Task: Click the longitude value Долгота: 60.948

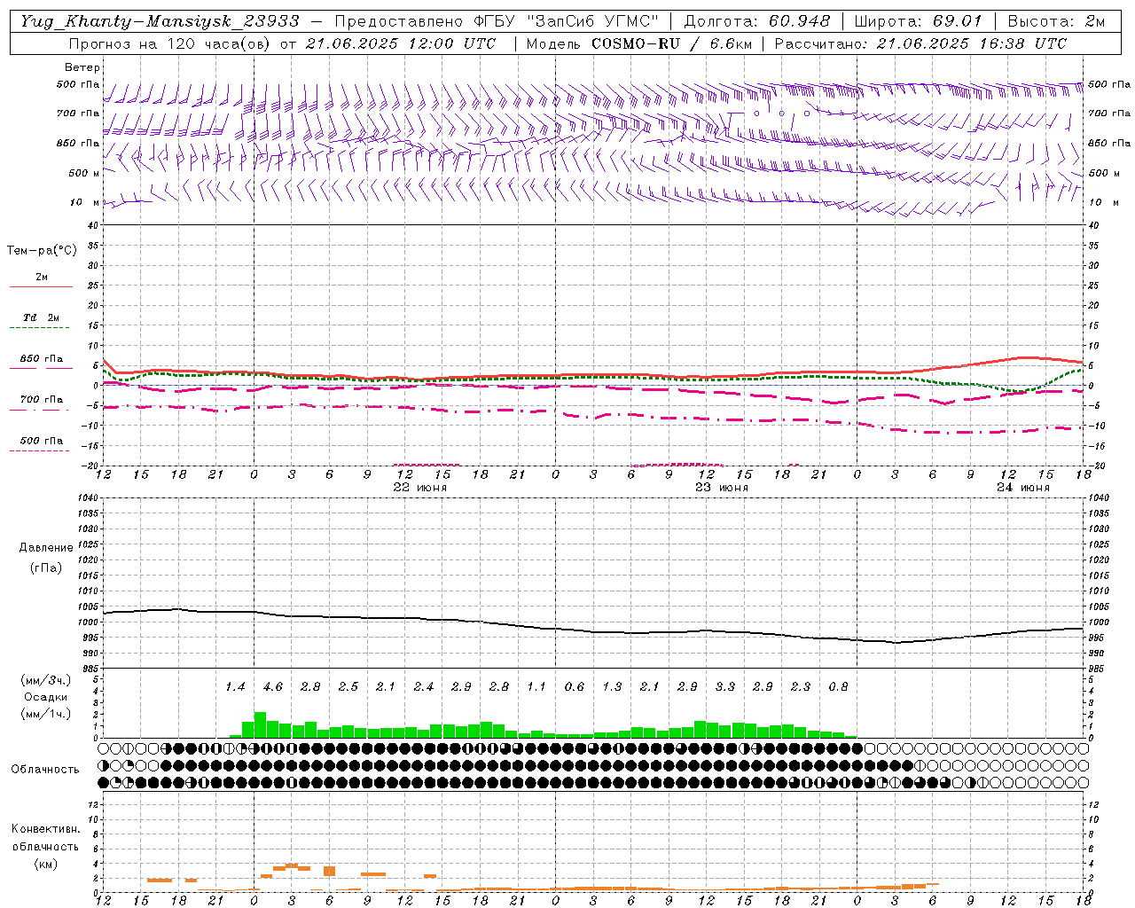Action: [757, 21]
